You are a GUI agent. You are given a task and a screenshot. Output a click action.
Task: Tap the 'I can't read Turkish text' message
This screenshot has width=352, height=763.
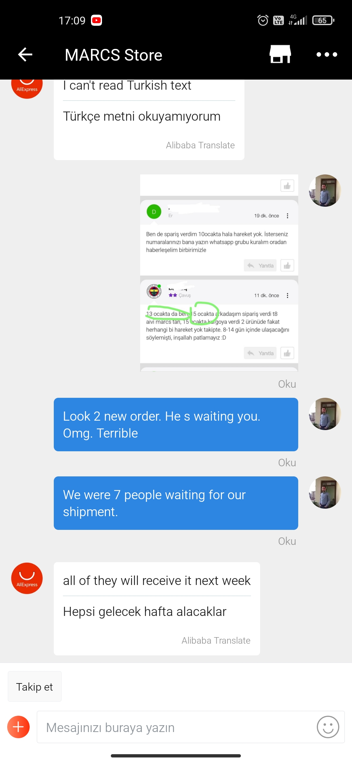(x=127, y=85)
